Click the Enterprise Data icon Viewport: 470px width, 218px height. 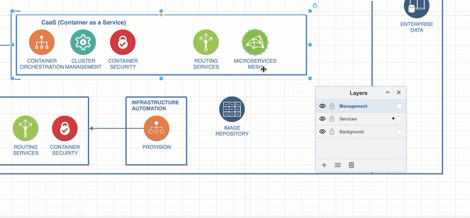416,7
